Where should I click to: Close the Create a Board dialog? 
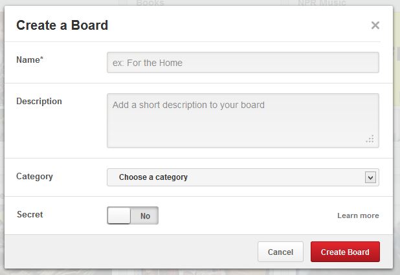[x=375, y=25]
